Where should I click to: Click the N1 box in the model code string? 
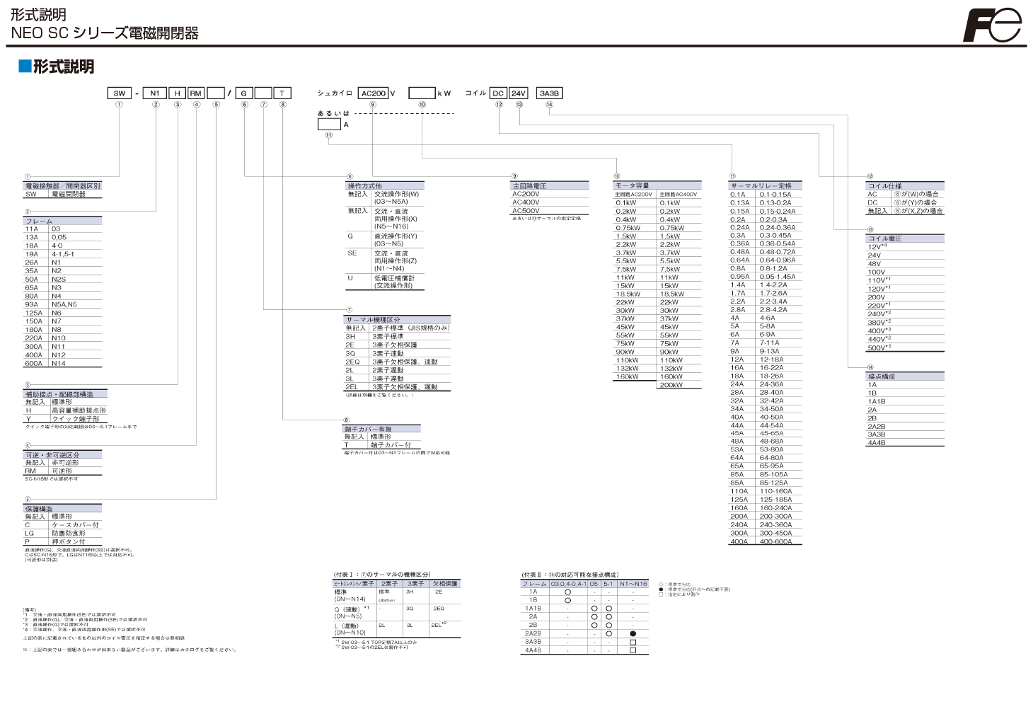(x=156, y=93)
